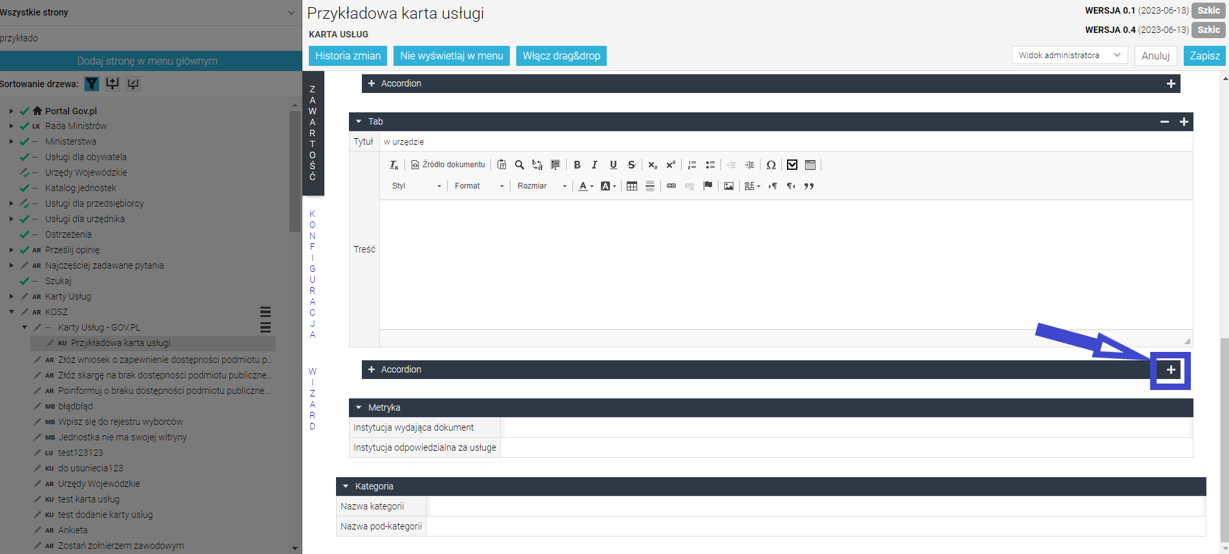Insert an anchor with the flag icon
This screenshot has width=1229, height=554.
coord(708,186)
